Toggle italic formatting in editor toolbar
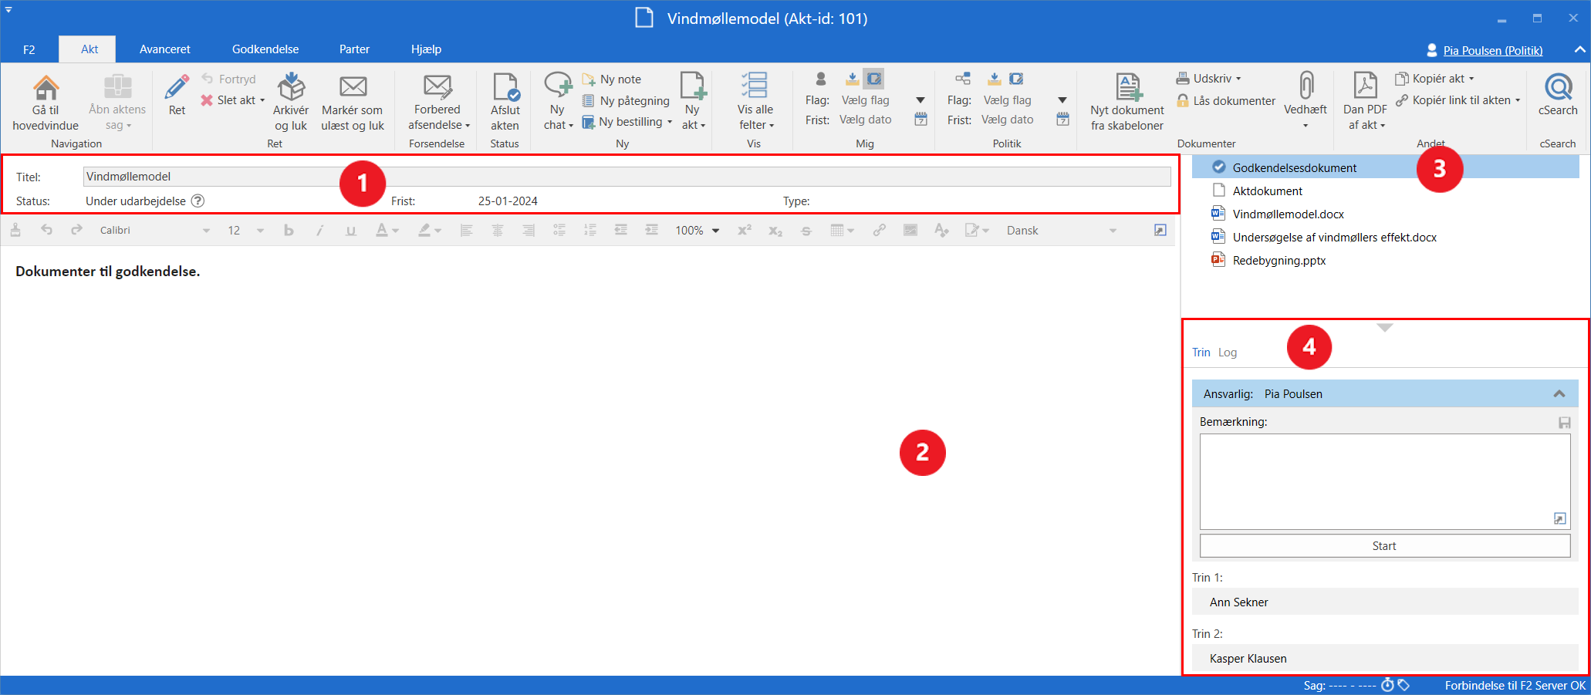 [319, 231]
